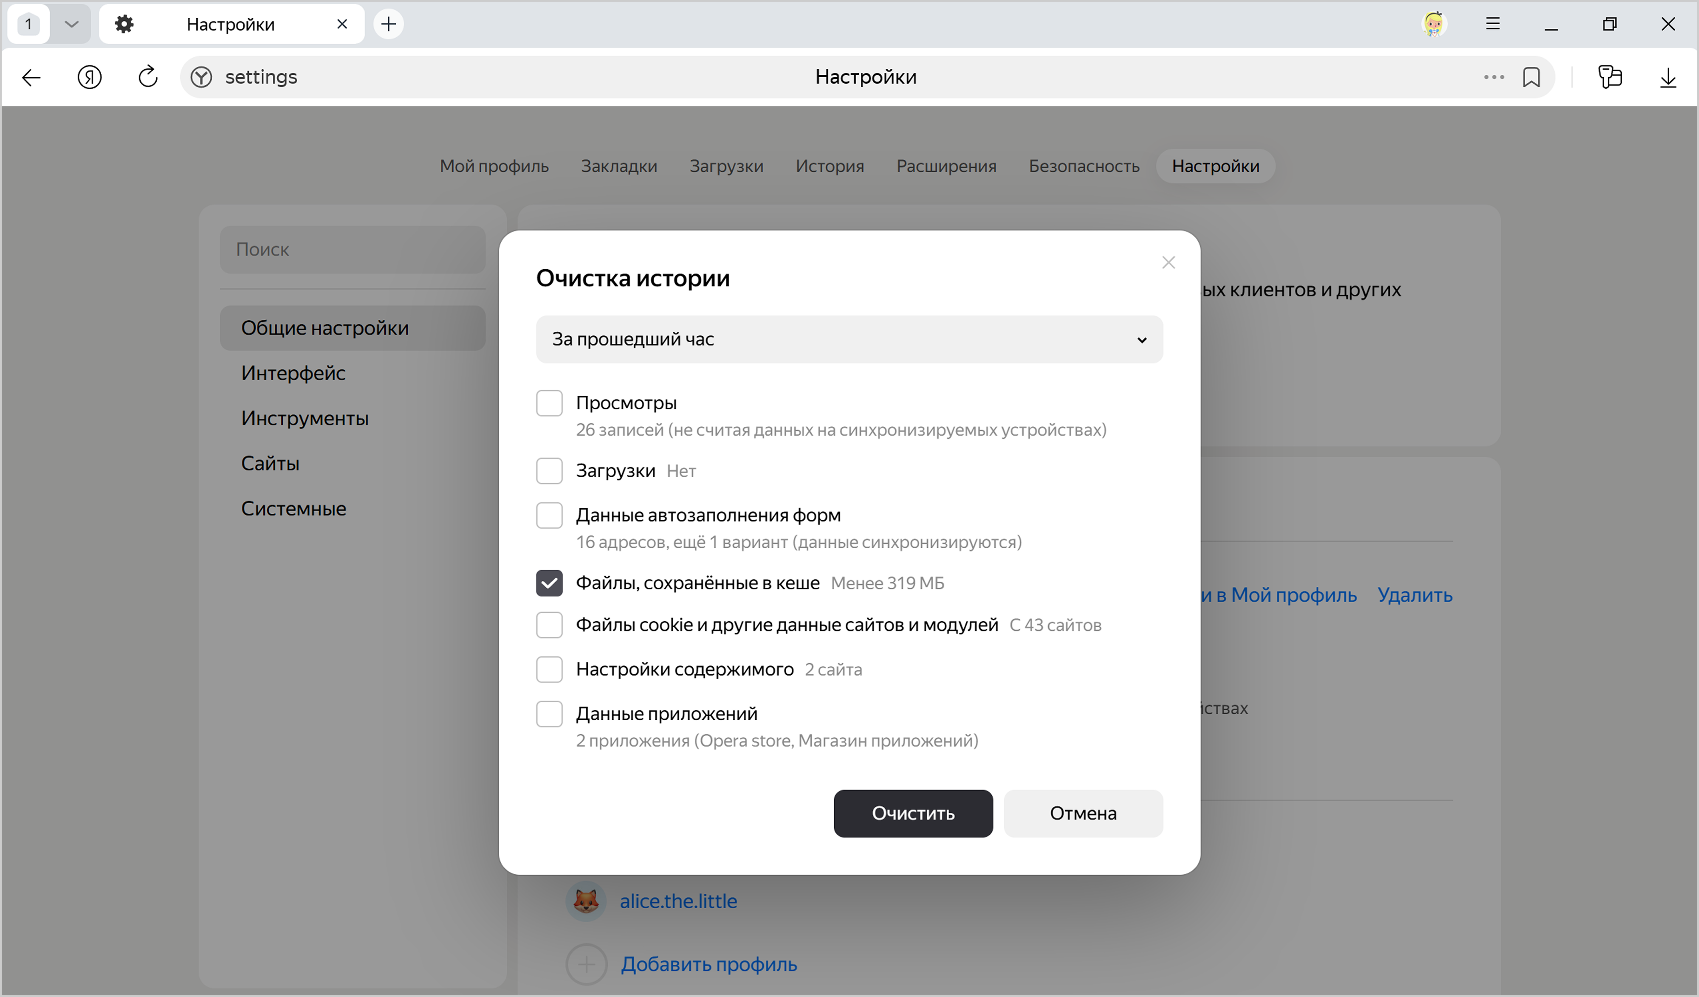Uncheck Файлы, сохранённые в кеше checkbox

click(x=549, y=583)
